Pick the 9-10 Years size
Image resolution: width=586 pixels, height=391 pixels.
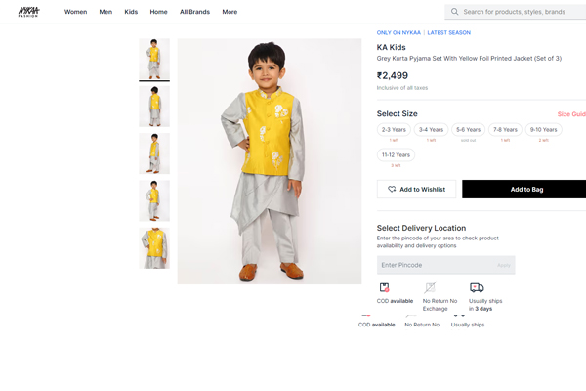click(542, 129)
